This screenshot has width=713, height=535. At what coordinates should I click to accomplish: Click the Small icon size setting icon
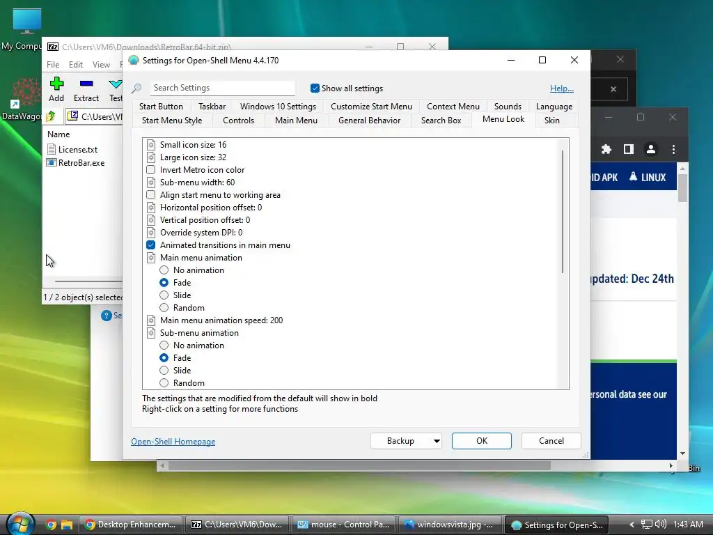tap(151, 145)
